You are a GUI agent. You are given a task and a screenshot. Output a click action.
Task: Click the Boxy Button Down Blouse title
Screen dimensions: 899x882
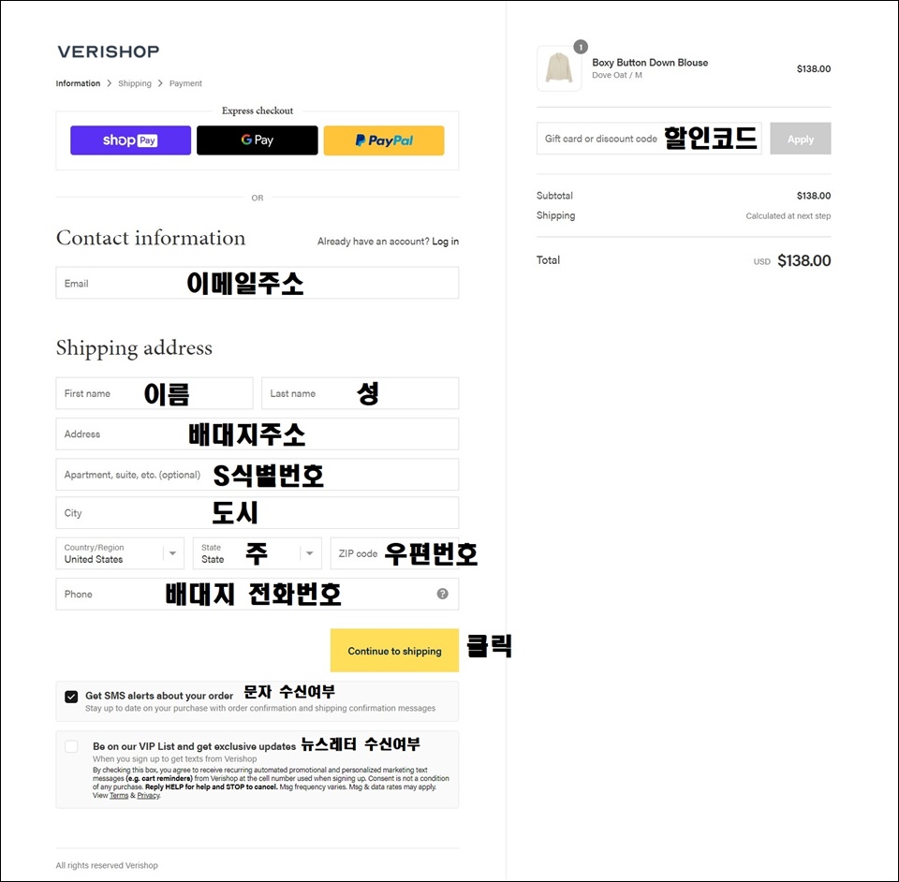coord(650,63)
